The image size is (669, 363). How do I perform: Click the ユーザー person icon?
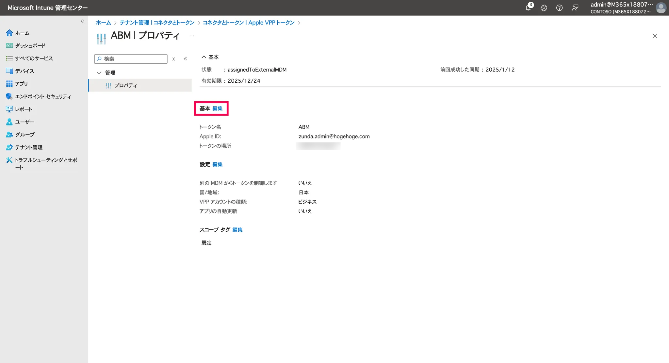[9, 122]
